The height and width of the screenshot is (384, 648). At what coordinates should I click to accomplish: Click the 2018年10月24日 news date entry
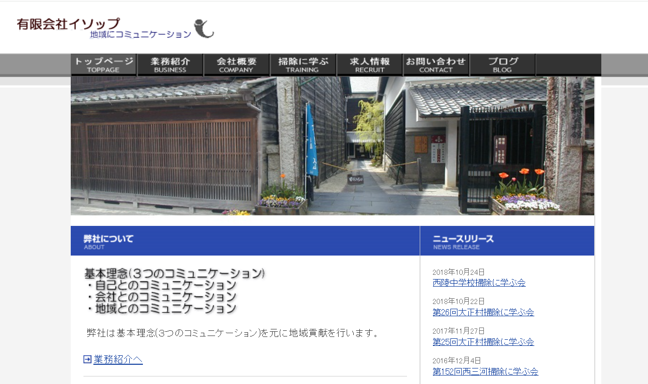458,272
